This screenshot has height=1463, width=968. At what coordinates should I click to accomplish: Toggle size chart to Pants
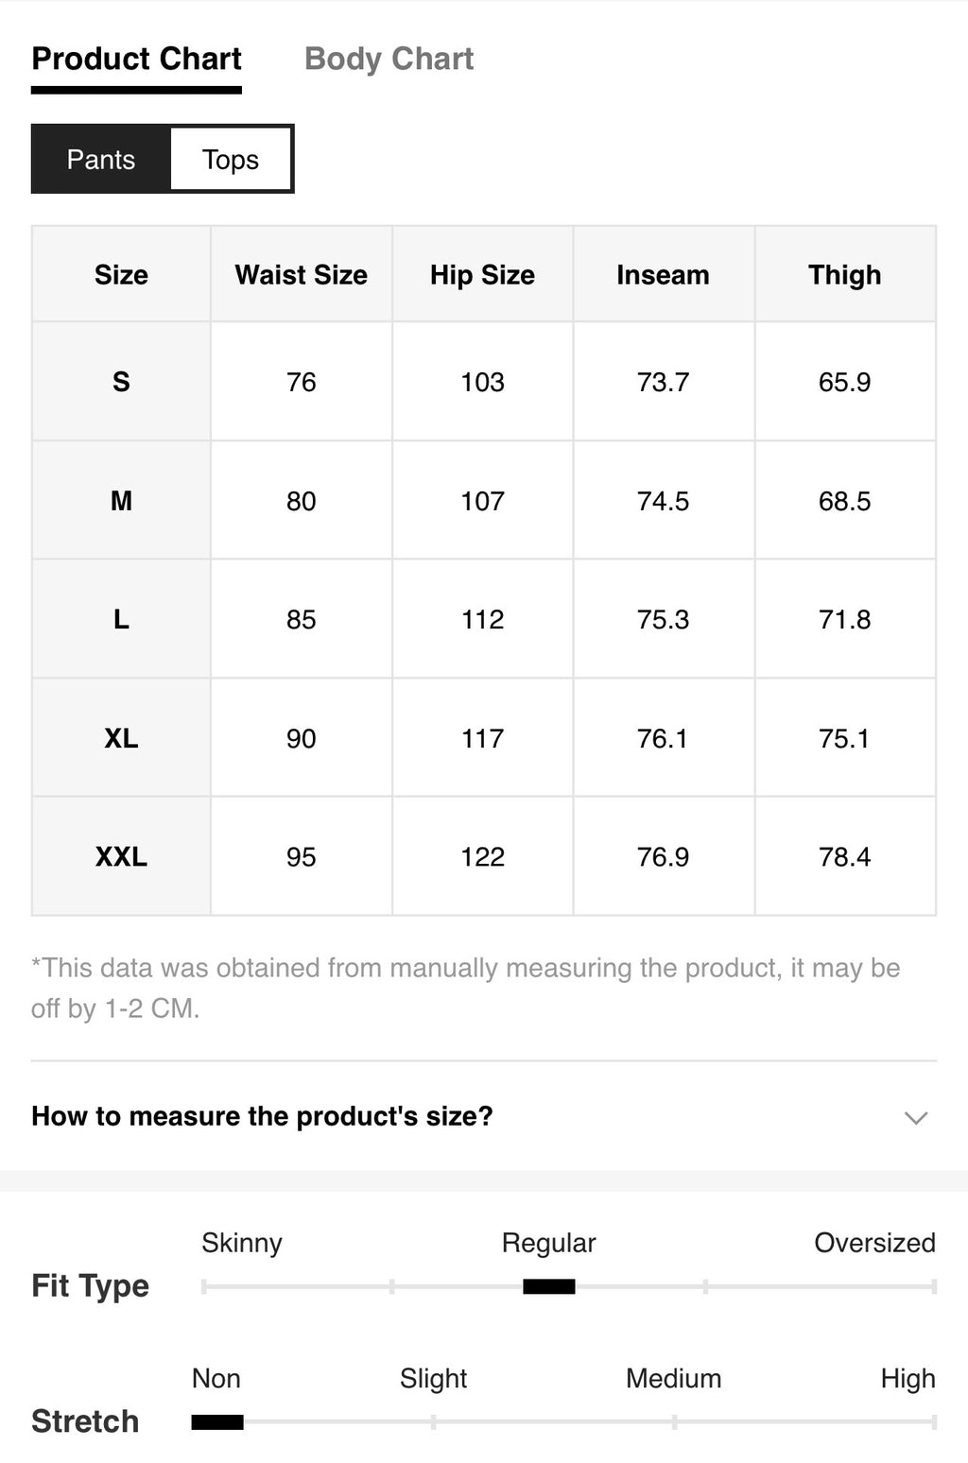[x=101, y=159]
